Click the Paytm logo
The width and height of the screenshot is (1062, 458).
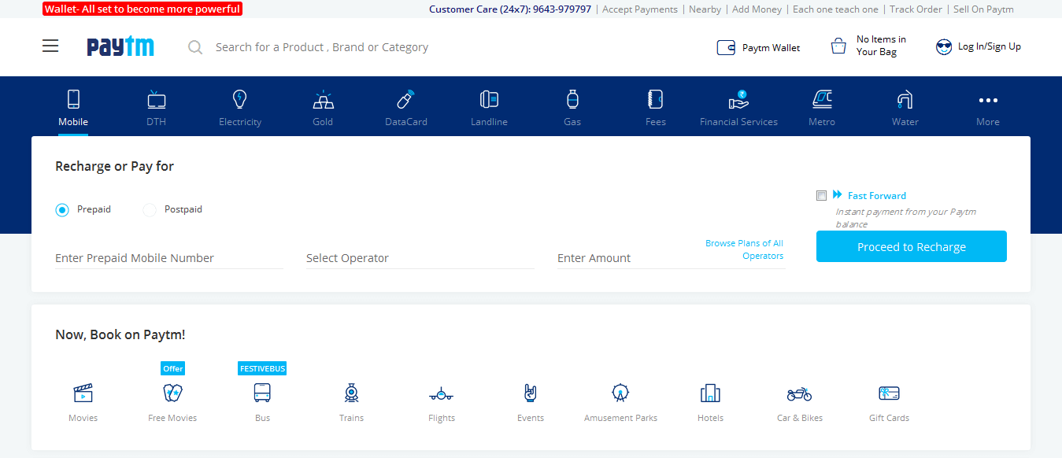120,46
